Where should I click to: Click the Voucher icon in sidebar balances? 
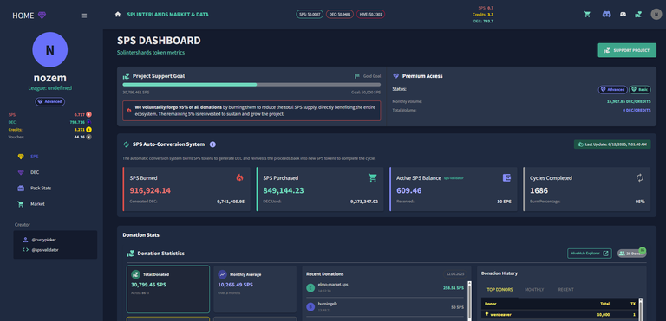click(88, 137)
